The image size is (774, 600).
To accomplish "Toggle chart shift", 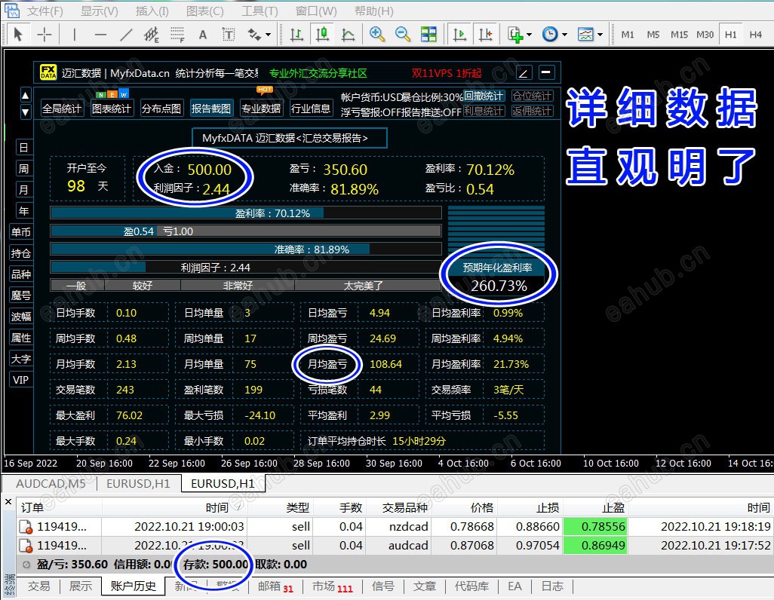I will coord(485,35).
